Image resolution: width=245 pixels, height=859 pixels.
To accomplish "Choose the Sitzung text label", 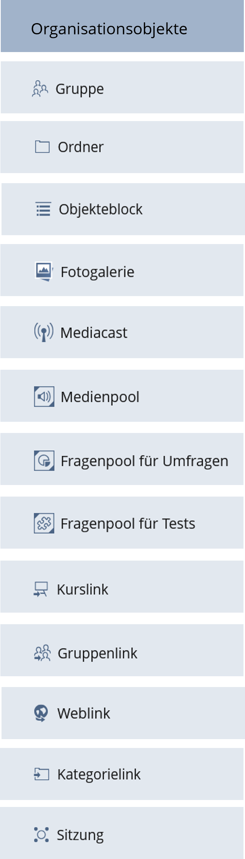I will (80, 835).
